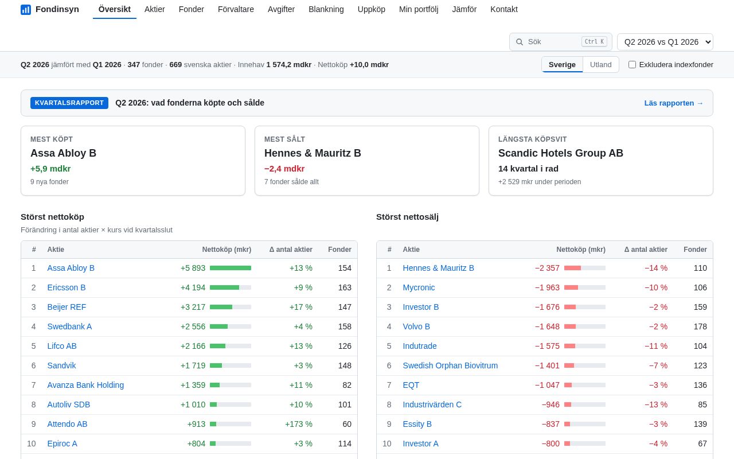Enable Exkludera indexfonder checkbox
The image size is (734, 459).
[632, 64]
